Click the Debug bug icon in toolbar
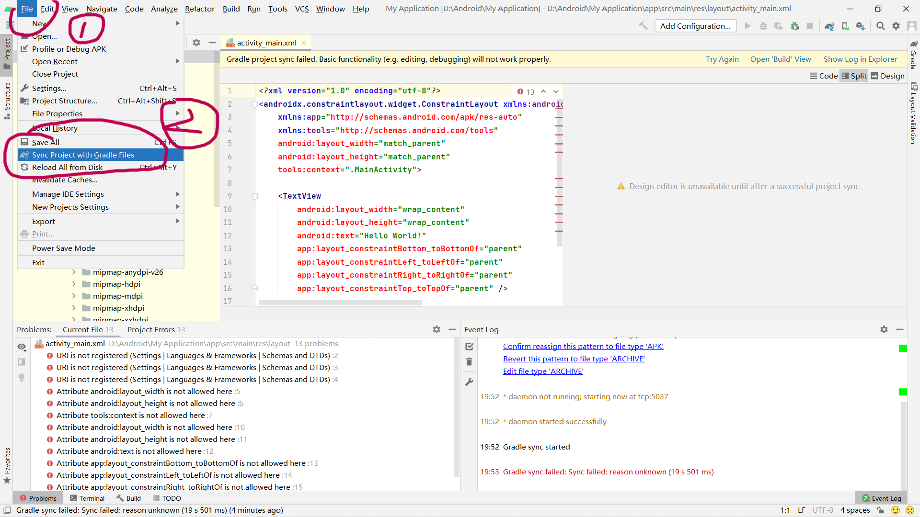Image resolution: width=920 pixels, height=517 pixels. (x=763, y=26)
